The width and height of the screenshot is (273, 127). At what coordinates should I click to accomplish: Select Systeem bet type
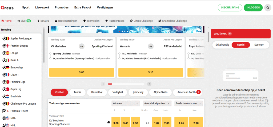tap(259, 45)
